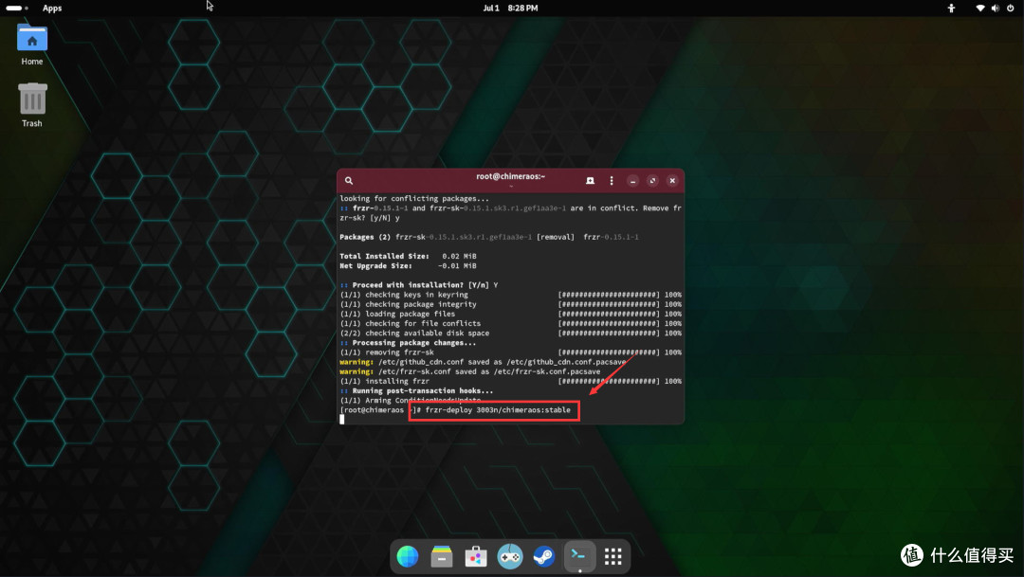
Task: Expand the system status menu via power icon
Action: [x=1011, y=8]
